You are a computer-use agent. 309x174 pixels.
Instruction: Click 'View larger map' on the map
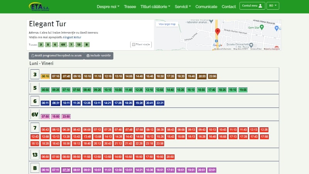click(x=167, y=24)
